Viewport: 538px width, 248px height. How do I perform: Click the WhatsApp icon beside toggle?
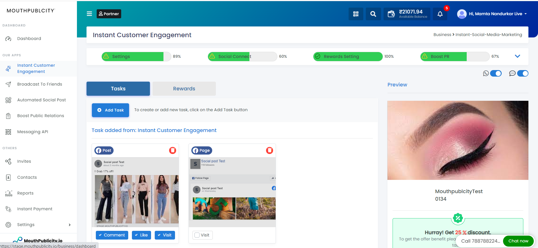tap(486, 73)
